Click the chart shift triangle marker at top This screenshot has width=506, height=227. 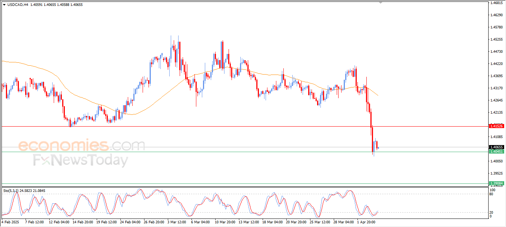pos(380,3)
